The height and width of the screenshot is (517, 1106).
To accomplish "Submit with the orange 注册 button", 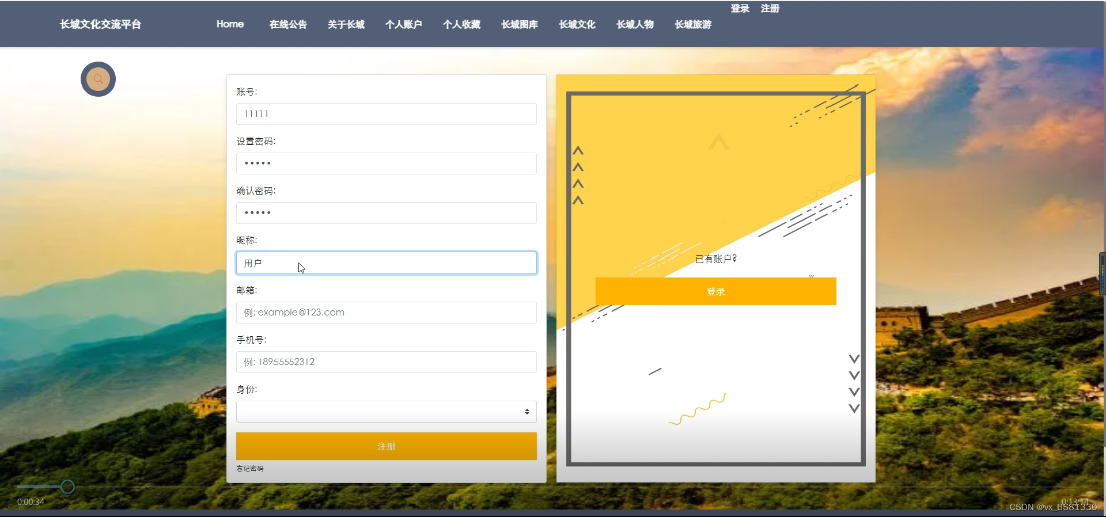I will pos(386,446).
